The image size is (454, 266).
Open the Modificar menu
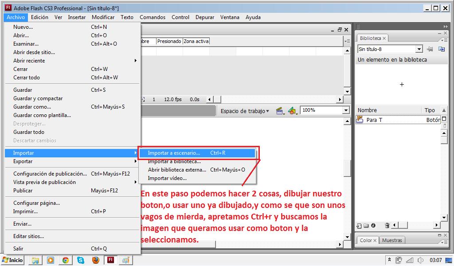click(103, 17)
